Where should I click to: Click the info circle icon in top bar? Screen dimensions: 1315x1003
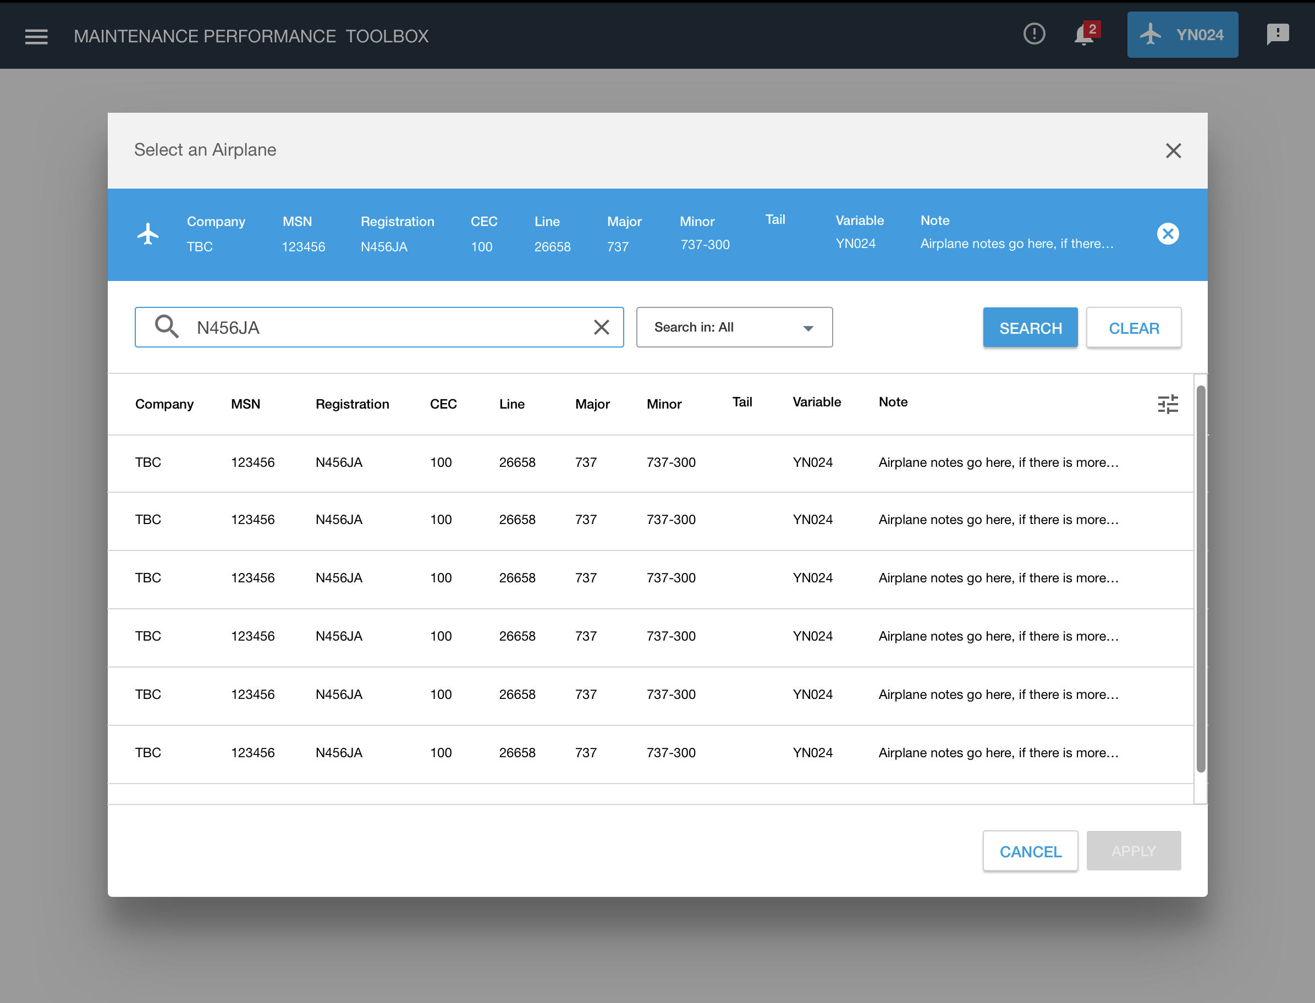pos(1033,35)
